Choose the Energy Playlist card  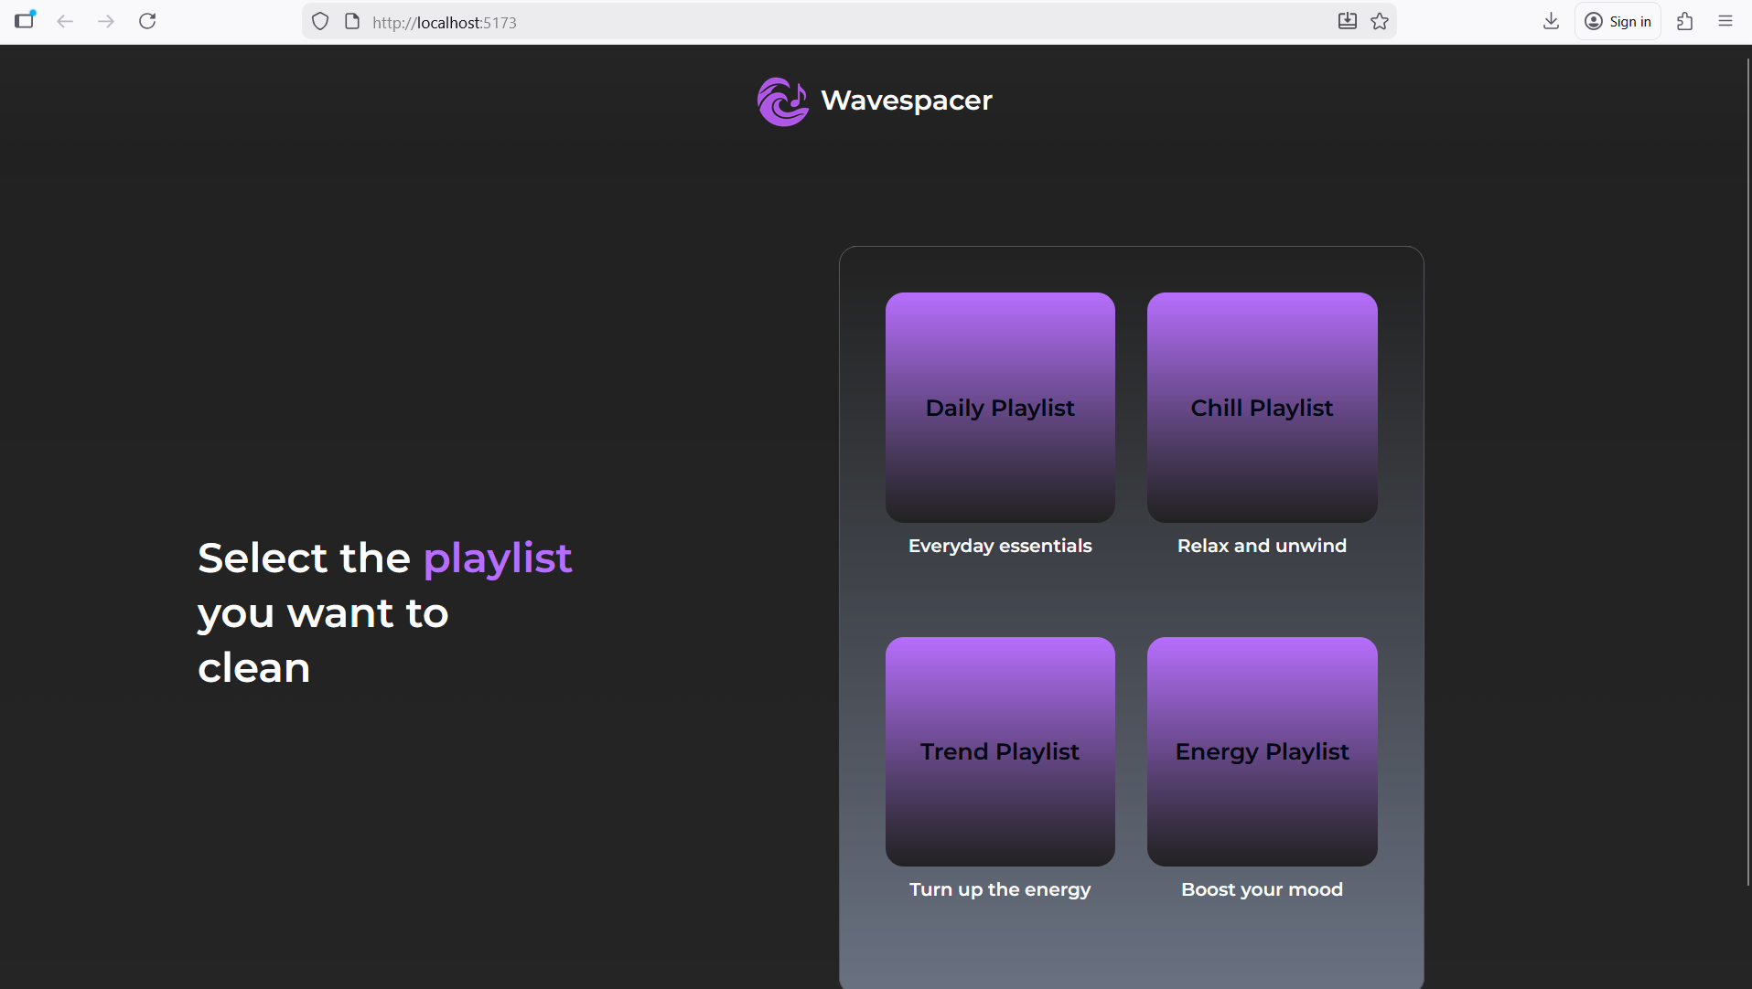(x=1262, y=751)
